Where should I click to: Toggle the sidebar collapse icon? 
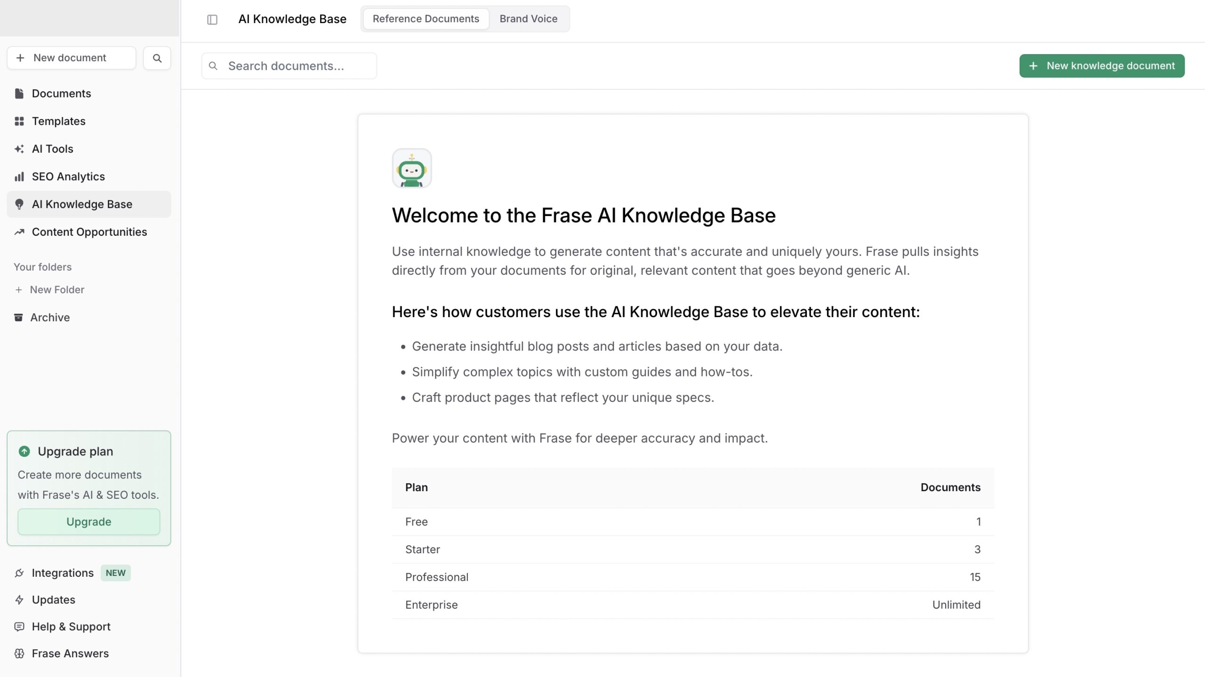point(212,19)
